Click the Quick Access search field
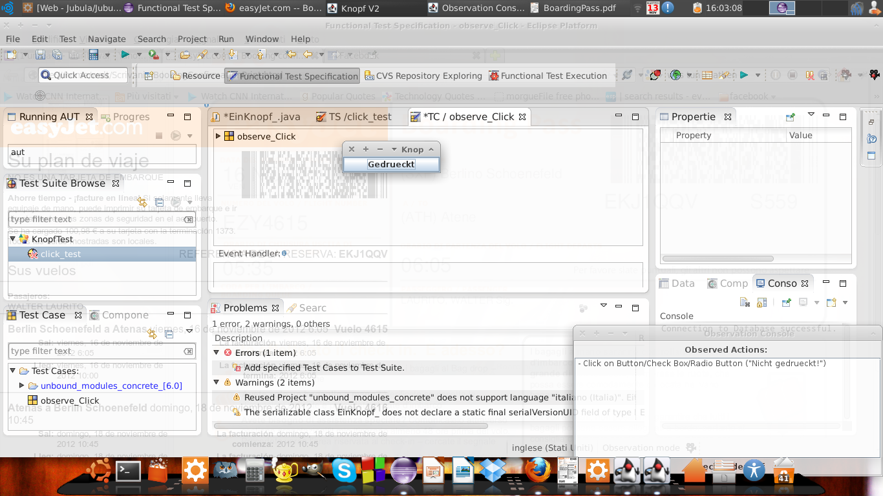 (83, 76)
